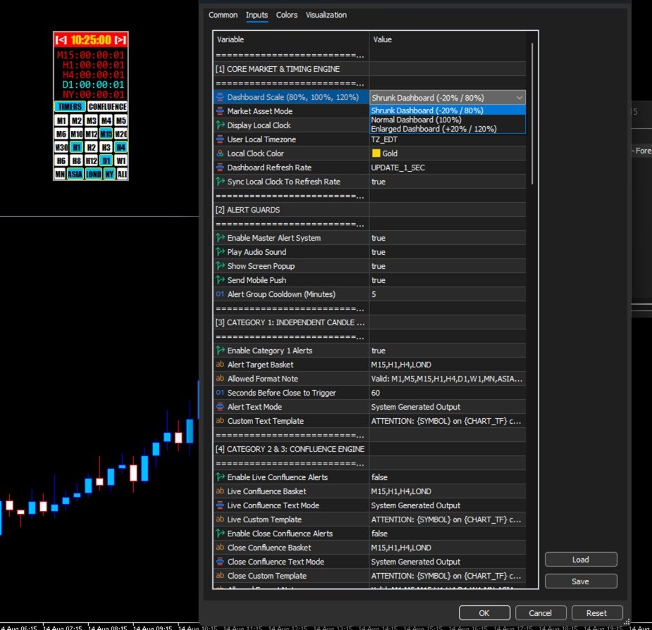Click the enum icon beside Live Confluence Text Mode

[x=220, y=505]
